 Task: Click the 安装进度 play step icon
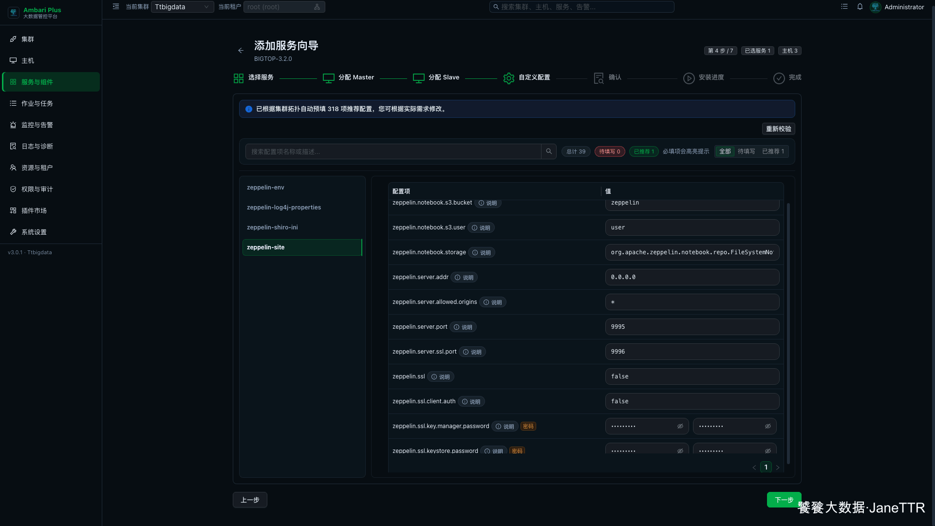(689, 78)
